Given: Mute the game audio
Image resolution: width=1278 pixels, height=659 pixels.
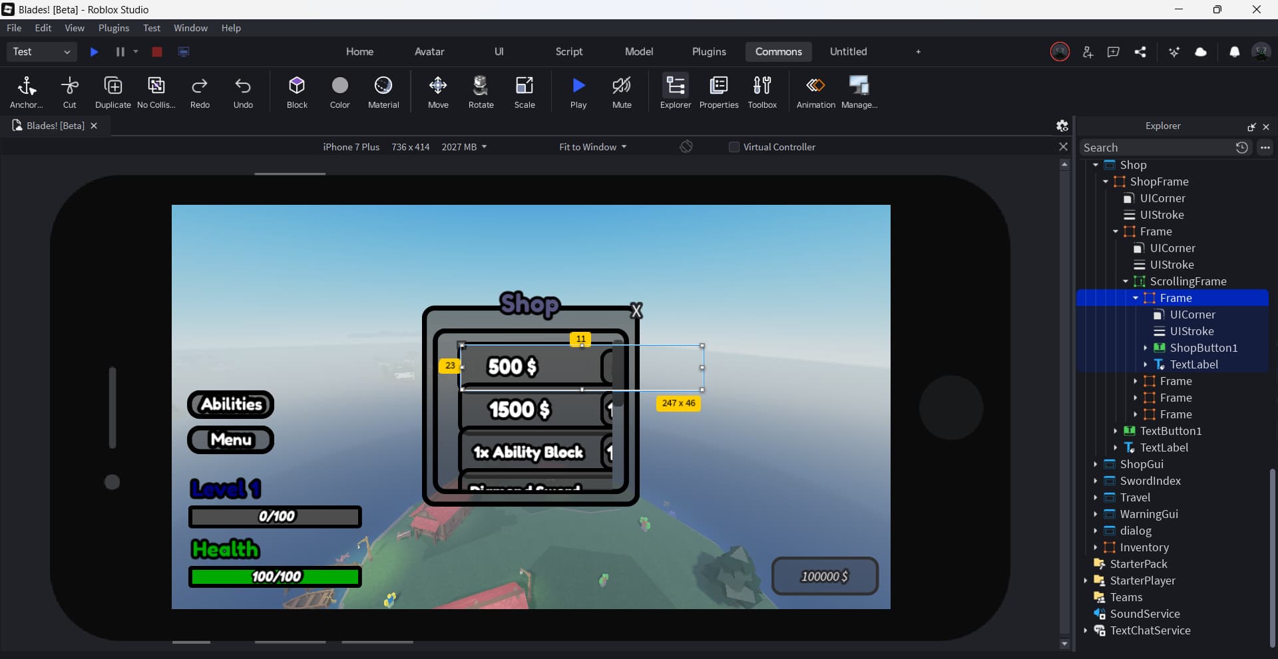Looking at the screenshot, I should click(622, 92).
